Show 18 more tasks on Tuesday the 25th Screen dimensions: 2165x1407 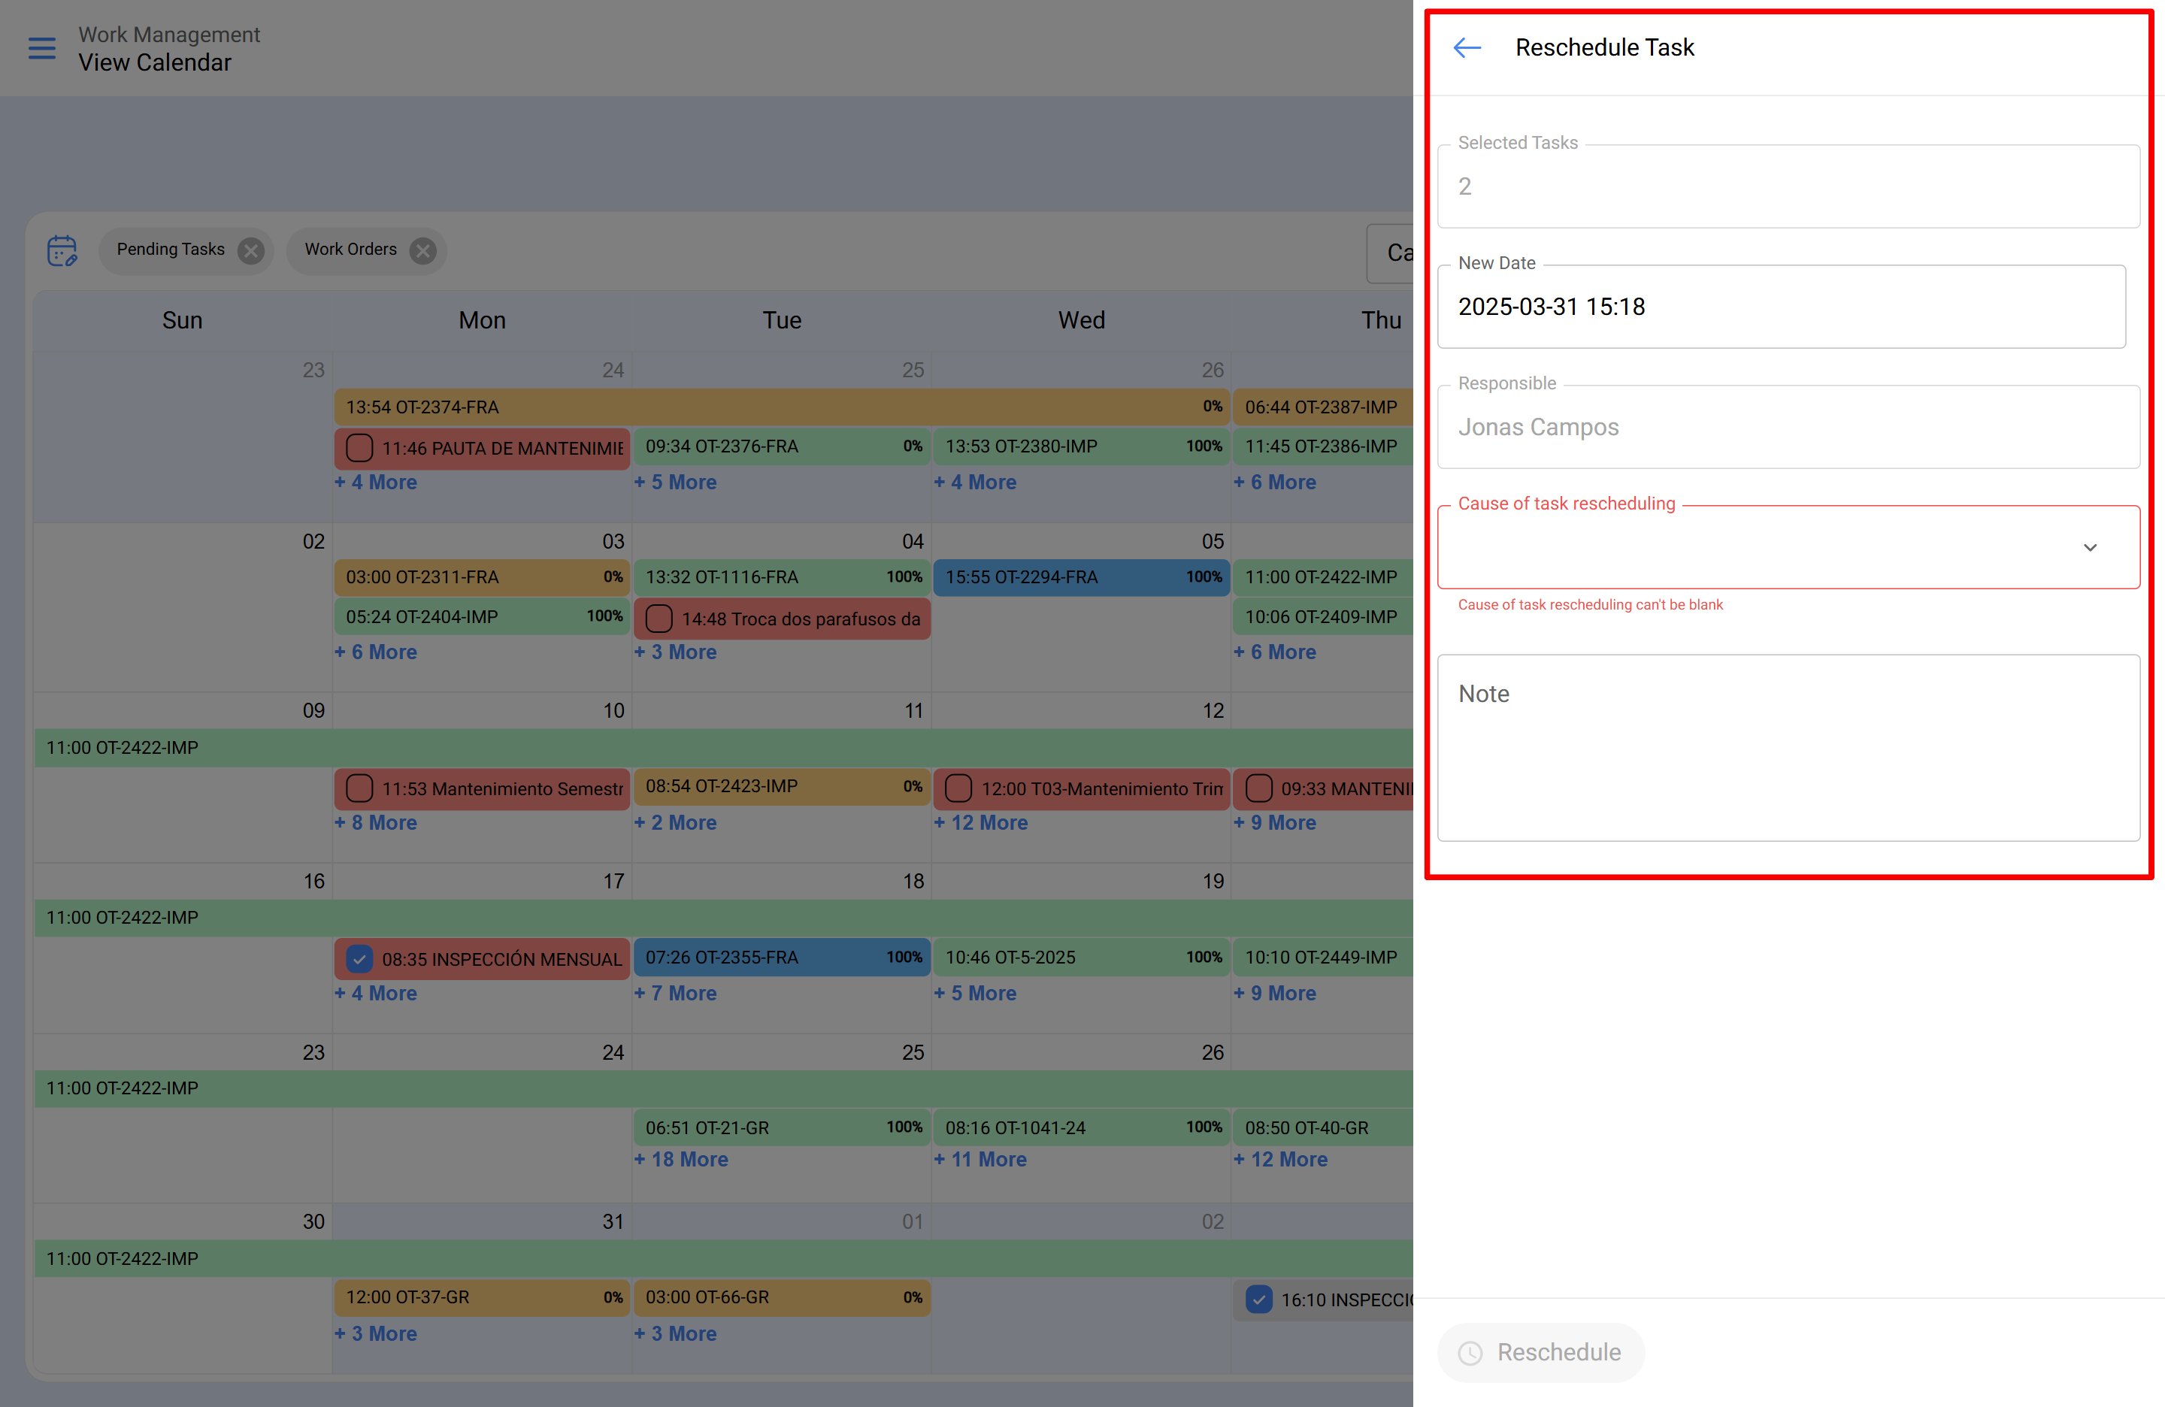[681, 1159]
